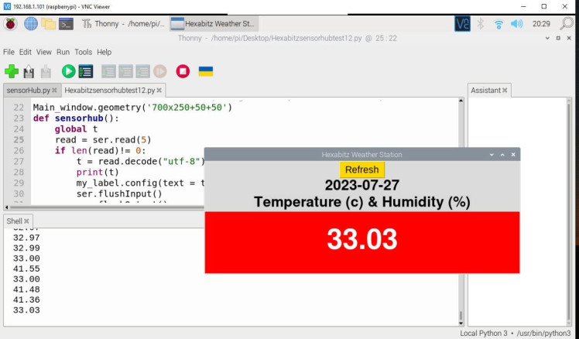Click code line 25 read = ser.read(5)

tap(103, 140)
